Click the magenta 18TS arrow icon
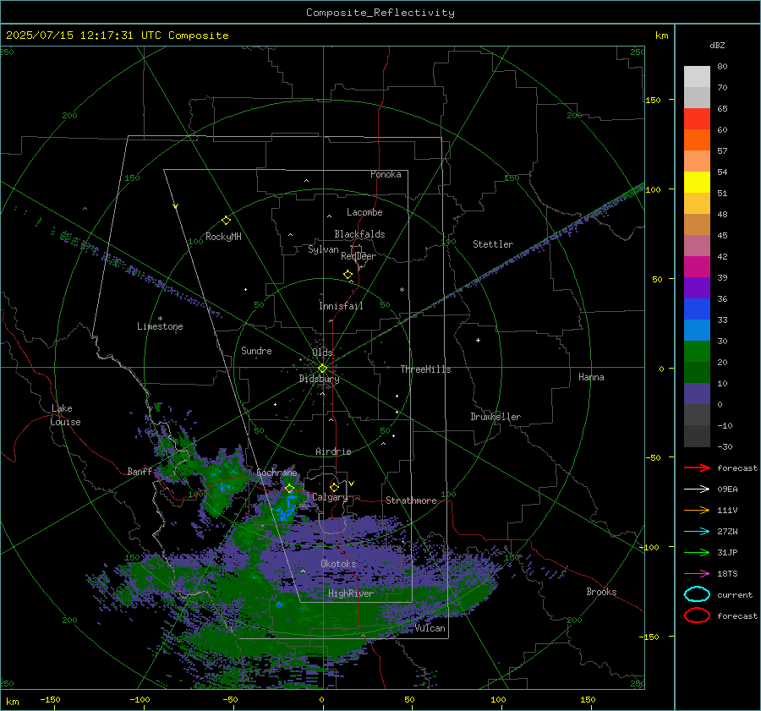This screenshot has height=711, width=761. 697,574
